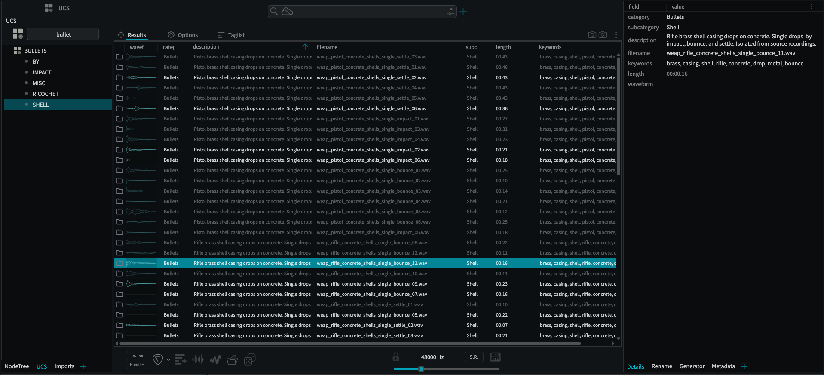Toggle the Handles button
The width and height of the screenshot is (824, 375).
[137, 365]
